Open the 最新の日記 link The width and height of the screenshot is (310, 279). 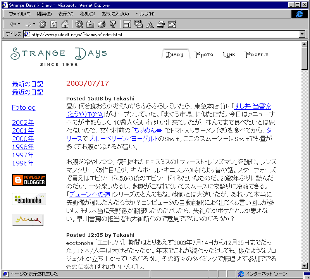click(28, 84)
